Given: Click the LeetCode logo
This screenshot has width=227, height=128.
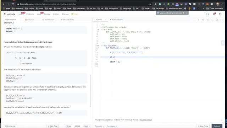Looking at the screenshot, I should (x=10, y=14).
